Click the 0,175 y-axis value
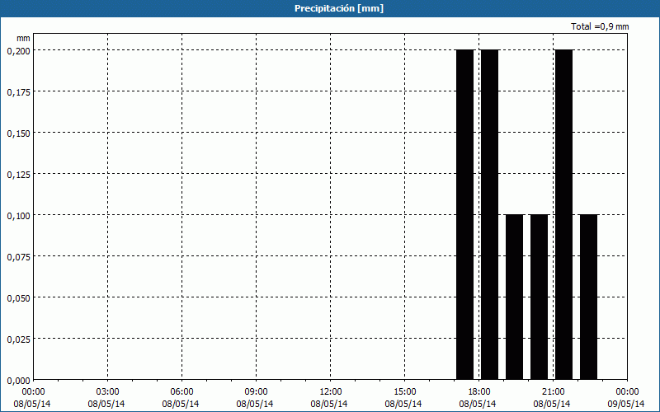 pyautogui.click(x=18, y=92)
